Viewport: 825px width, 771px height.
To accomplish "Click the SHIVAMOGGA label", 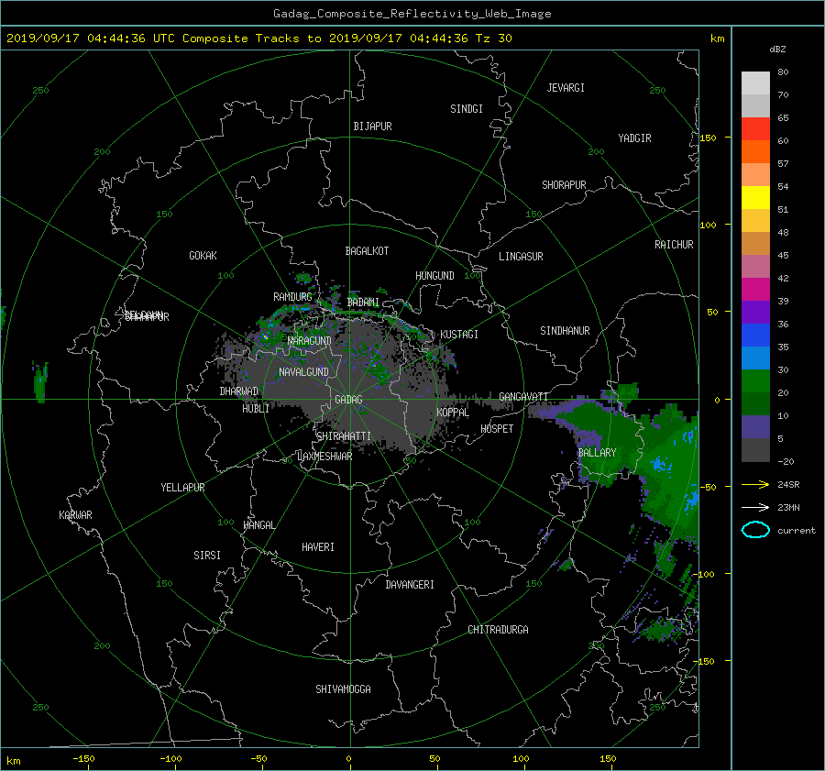I will (343, 689).
